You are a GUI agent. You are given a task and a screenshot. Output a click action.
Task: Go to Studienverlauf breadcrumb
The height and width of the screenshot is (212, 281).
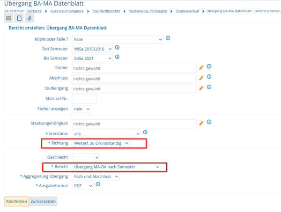pos(187,11)
